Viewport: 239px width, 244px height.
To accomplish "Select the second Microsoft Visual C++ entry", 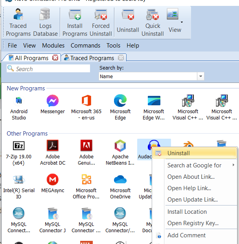I will (x=222, y=107).
